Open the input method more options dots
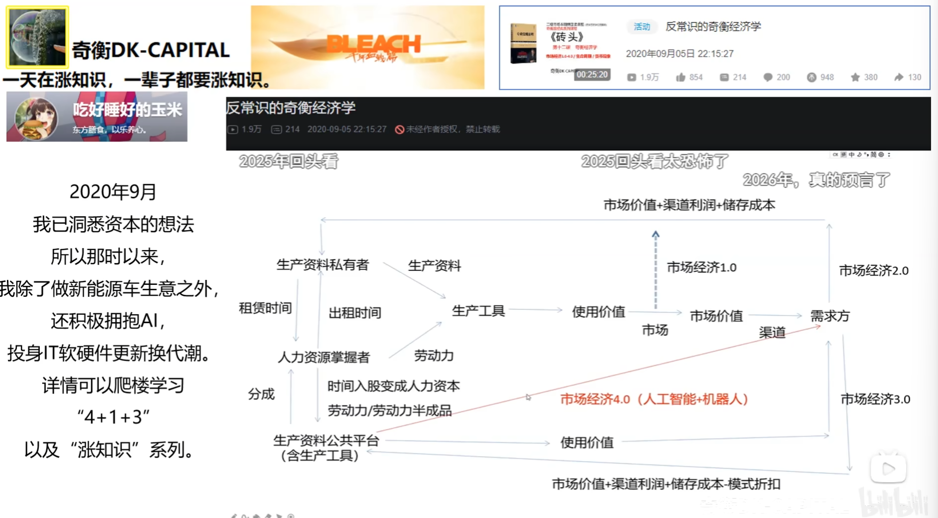Viewport: 938px width, 518px height. tap(889, 154)
